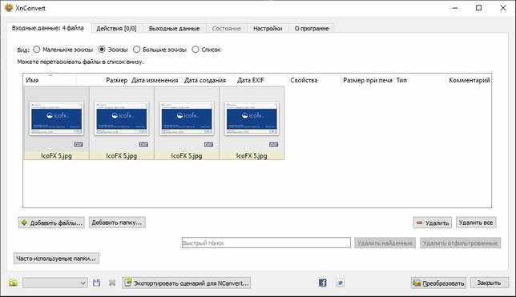Save the script with the floppy disk icon
The height and width of the screenshot is (297, 516).
pos(96,283)
